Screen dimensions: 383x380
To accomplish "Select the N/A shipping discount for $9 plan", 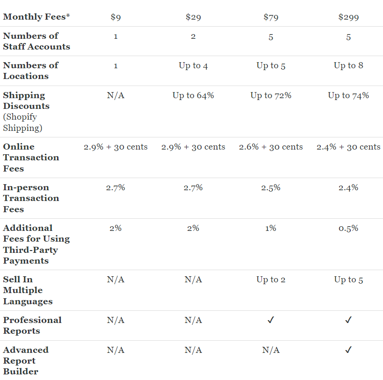I will coord(116,95).
